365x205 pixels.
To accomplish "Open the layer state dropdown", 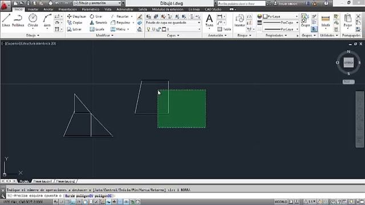I will 173,23.
